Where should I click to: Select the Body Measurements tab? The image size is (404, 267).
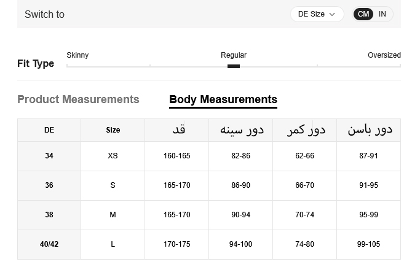[223, 99]
